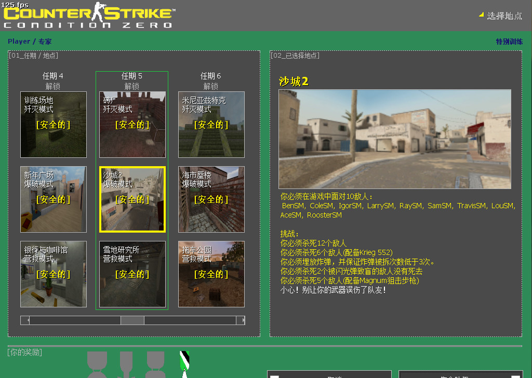Click the 任期 4 column header
This screenshot has width=532, height=378.
pyautogui.click(x=53, y=76)
